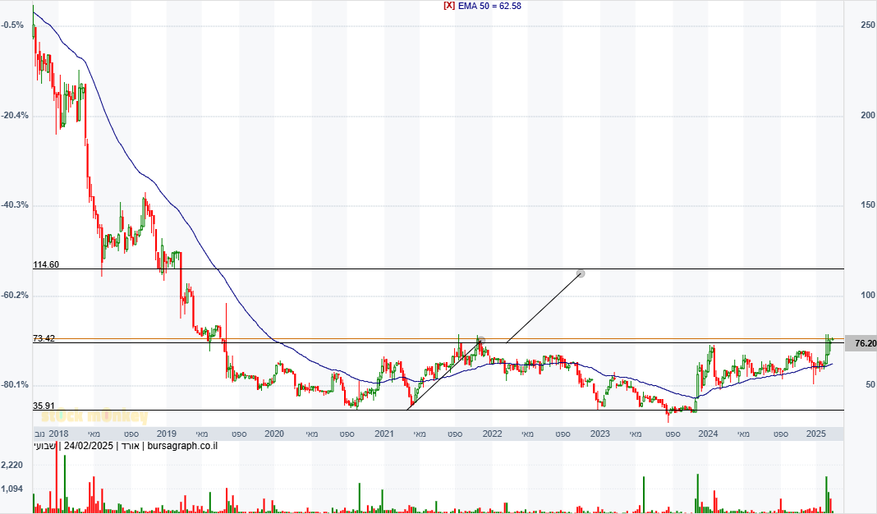Click the 2023 year label on time axis

[x=600, y=434]
